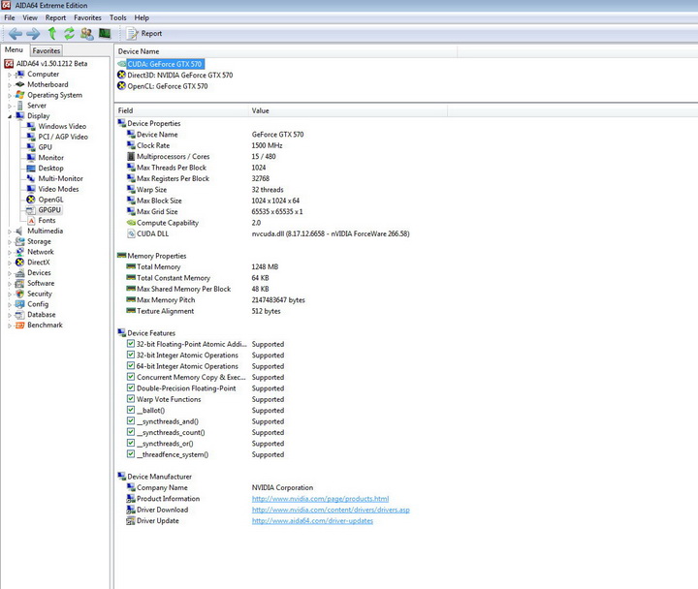
Task: Select the PCI / AGP Video icon
Action: click(x=31, y=137)
